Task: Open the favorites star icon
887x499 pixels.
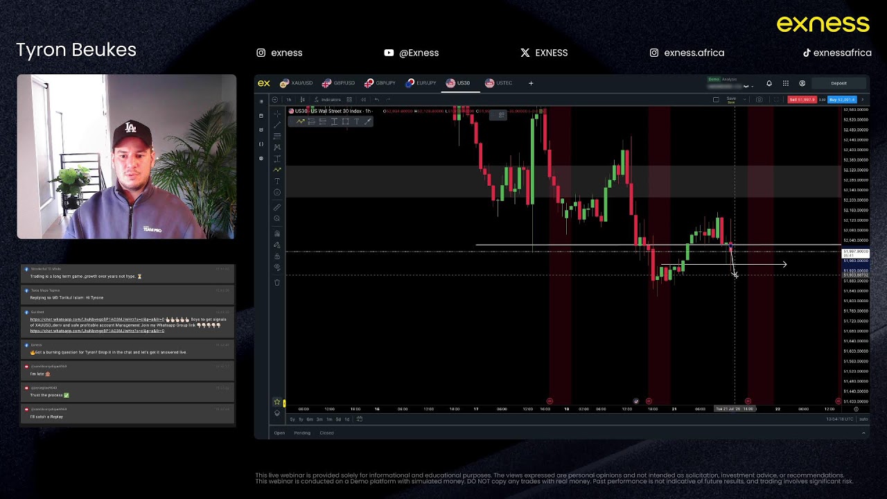Action: (276, 401)
